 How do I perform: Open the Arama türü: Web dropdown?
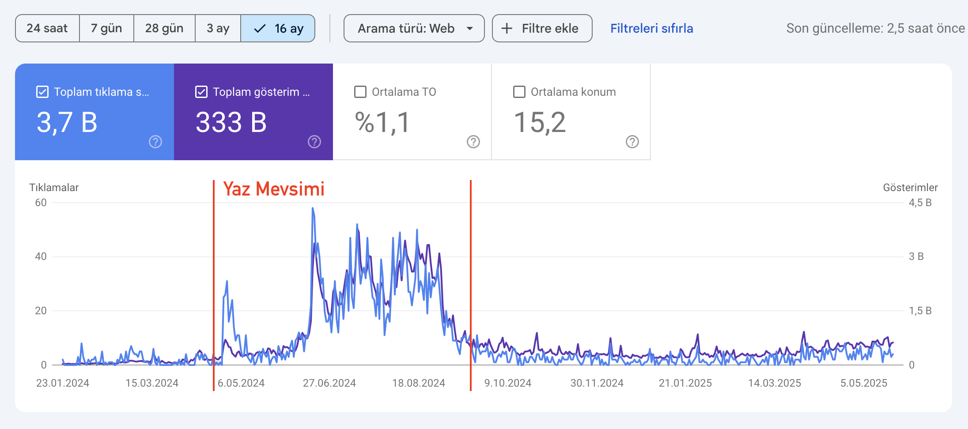pos(414,28)
